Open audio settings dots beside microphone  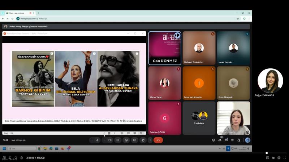pos(92,140)
